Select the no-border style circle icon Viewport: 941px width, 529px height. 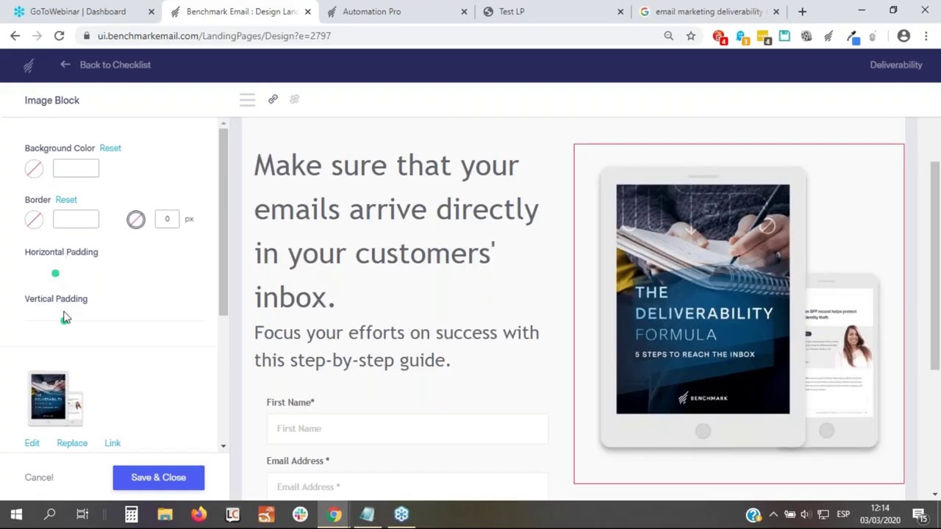(136, 219)
